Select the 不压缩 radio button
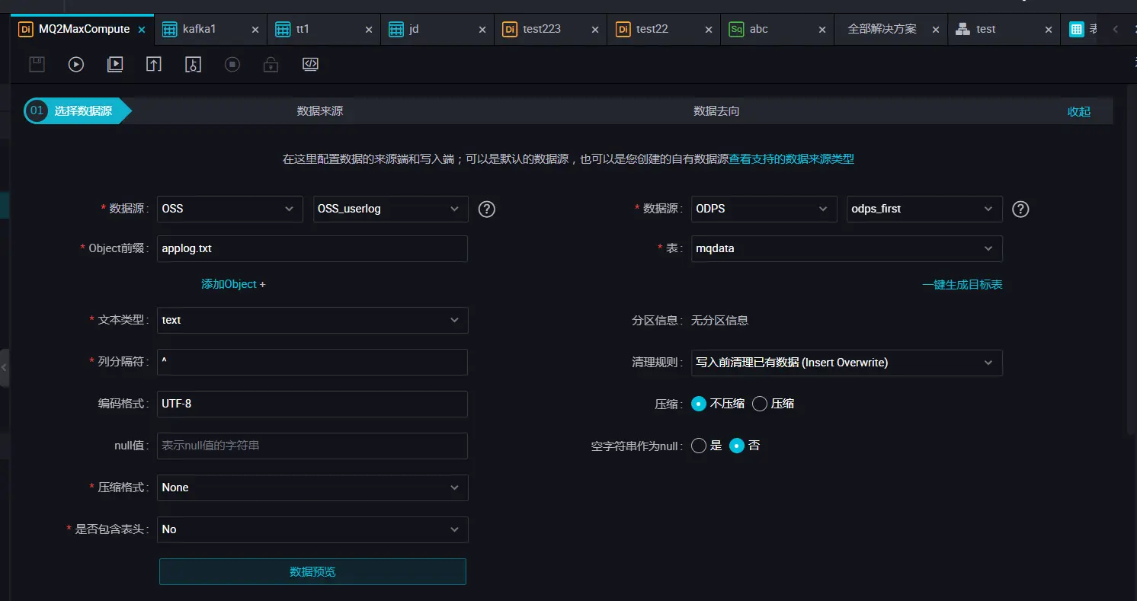This screenshot has width=1137, height=601. tap(699, 404)
